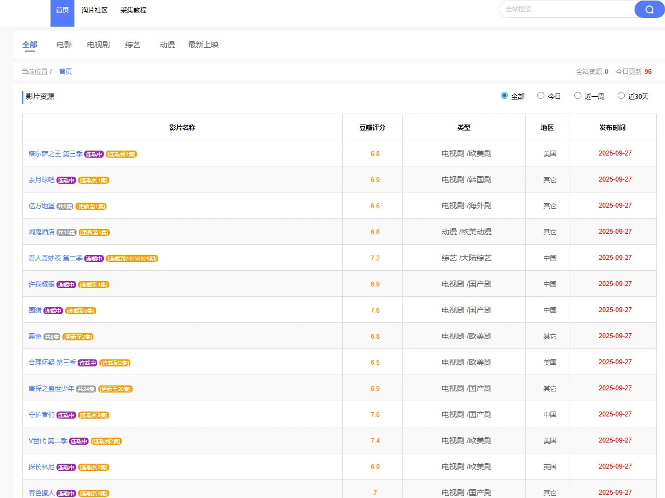Image resolution: width=665 pixels, height=498 pixels.
Task: Select the 动漫 category
Action: tap(167, 45)
